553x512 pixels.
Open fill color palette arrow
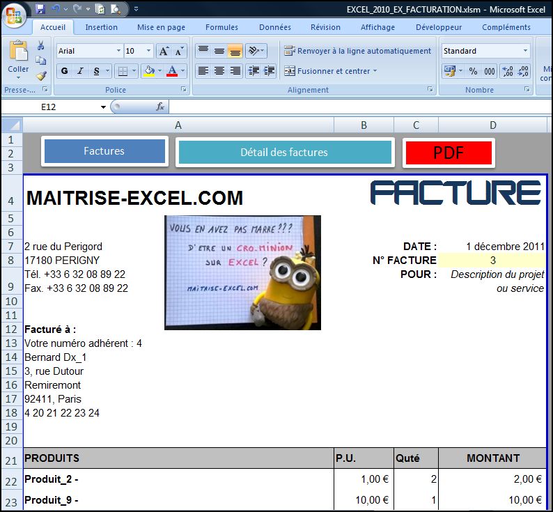pos(159,71)
